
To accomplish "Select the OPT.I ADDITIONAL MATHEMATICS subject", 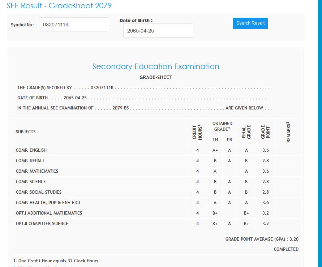I will coord(49,213).
